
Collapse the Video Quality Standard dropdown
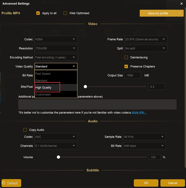(x=56, y=66)
